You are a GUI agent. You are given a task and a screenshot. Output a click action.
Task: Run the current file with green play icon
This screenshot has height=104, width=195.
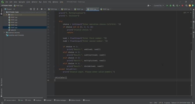click(167, 5)
